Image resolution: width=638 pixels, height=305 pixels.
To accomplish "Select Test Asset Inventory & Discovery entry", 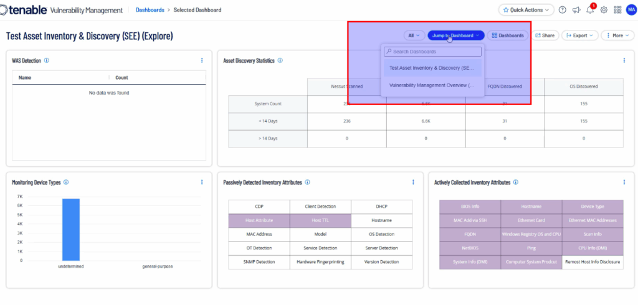I will tap(432, 68).
